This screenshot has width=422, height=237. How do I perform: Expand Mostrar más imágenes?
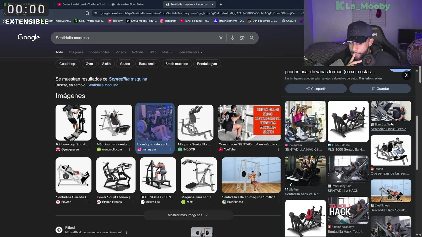(x=188, y=215)
